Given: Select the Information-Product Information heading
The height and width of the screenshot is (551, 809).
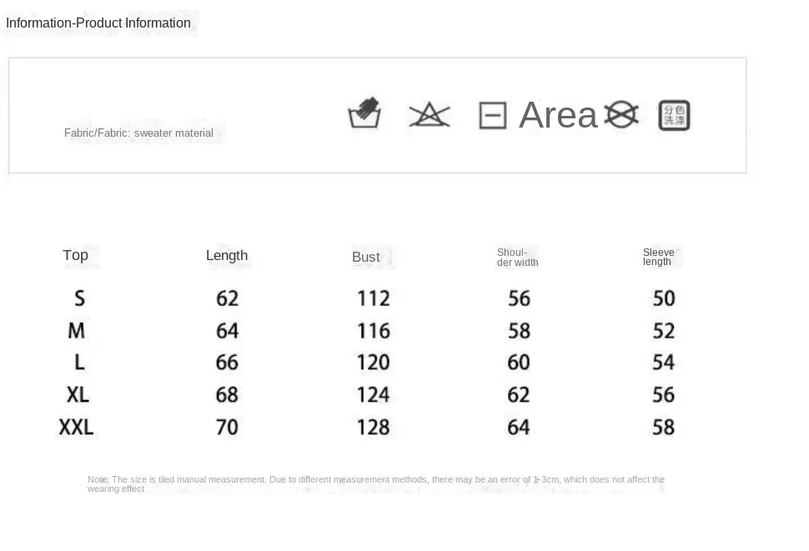Looking at the screenshot, I should click(98, 23).
